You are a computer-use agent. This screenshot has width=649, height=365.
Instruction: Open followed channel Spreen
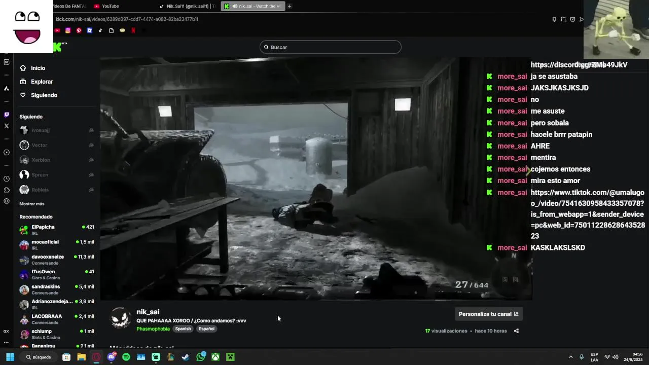[x=57, y=175]
